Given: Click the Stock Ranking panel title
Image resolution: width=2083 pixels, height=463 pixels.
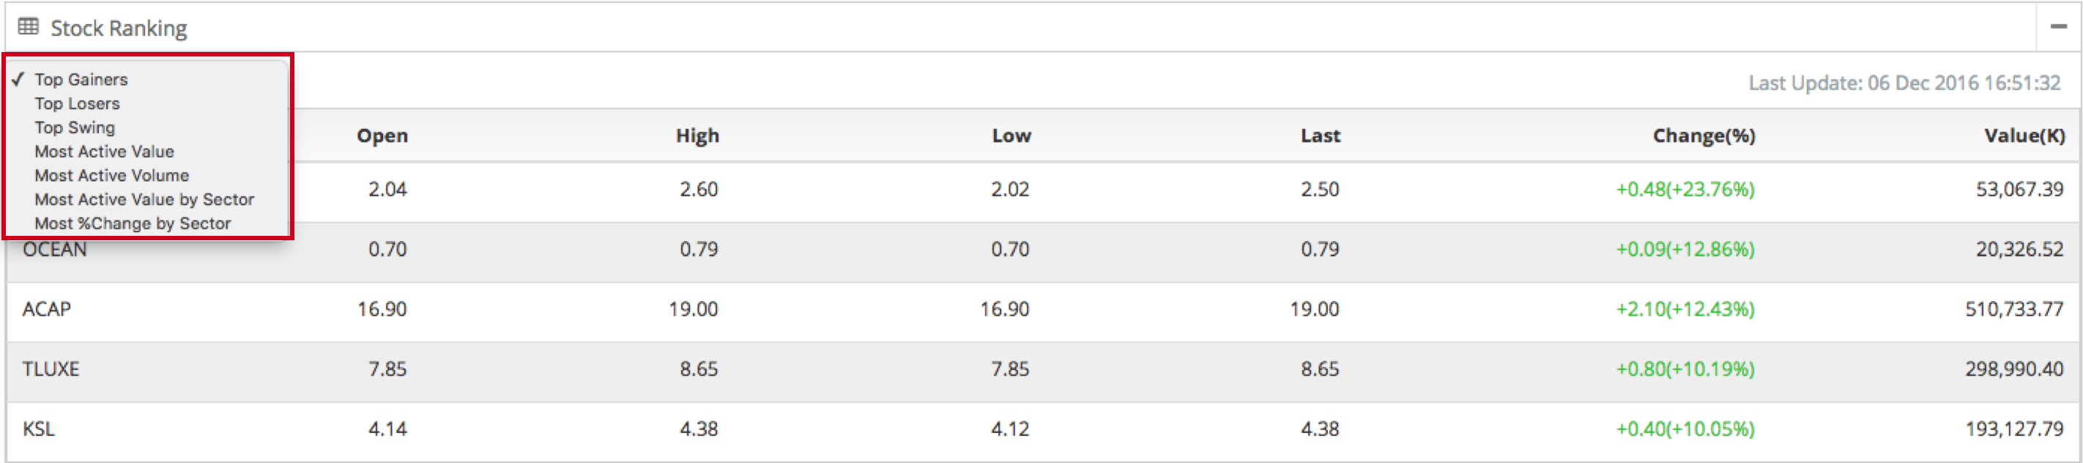Looking at the screenshot, I should coord(118,29).
